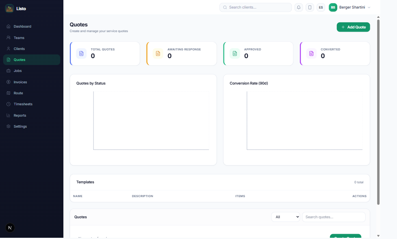This screenshot has width=397, height=239.
Task: Click the Total Quotes stat card
Action: point(105,54)
